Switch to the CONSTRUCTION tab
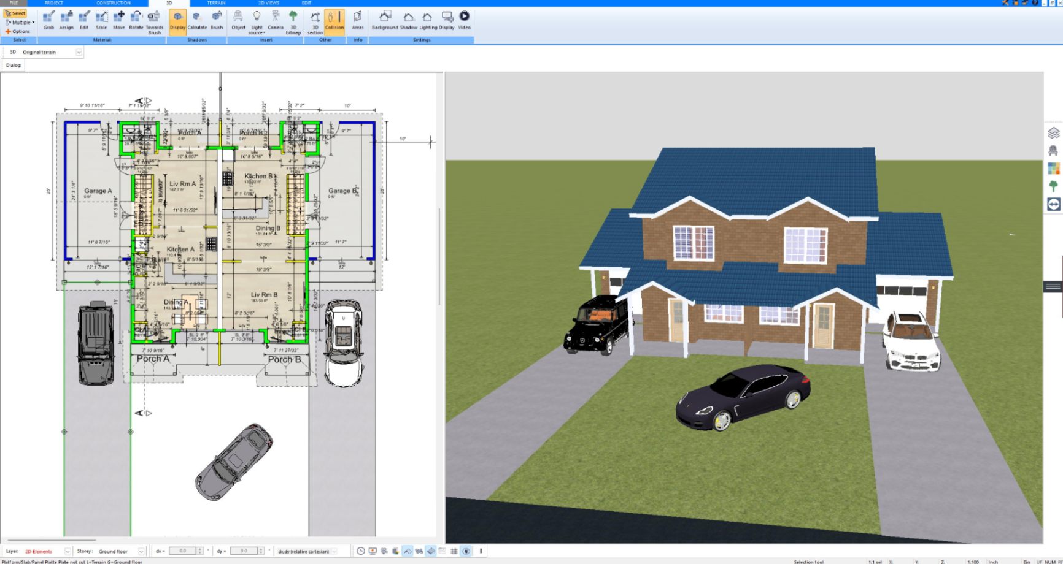The width and height of the screenshot is (1063, 564). [x=114, y=3]
